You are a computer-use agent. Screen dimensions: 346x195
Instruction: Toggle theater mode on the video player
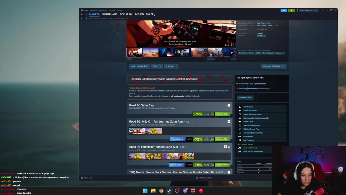coord(227,45)
